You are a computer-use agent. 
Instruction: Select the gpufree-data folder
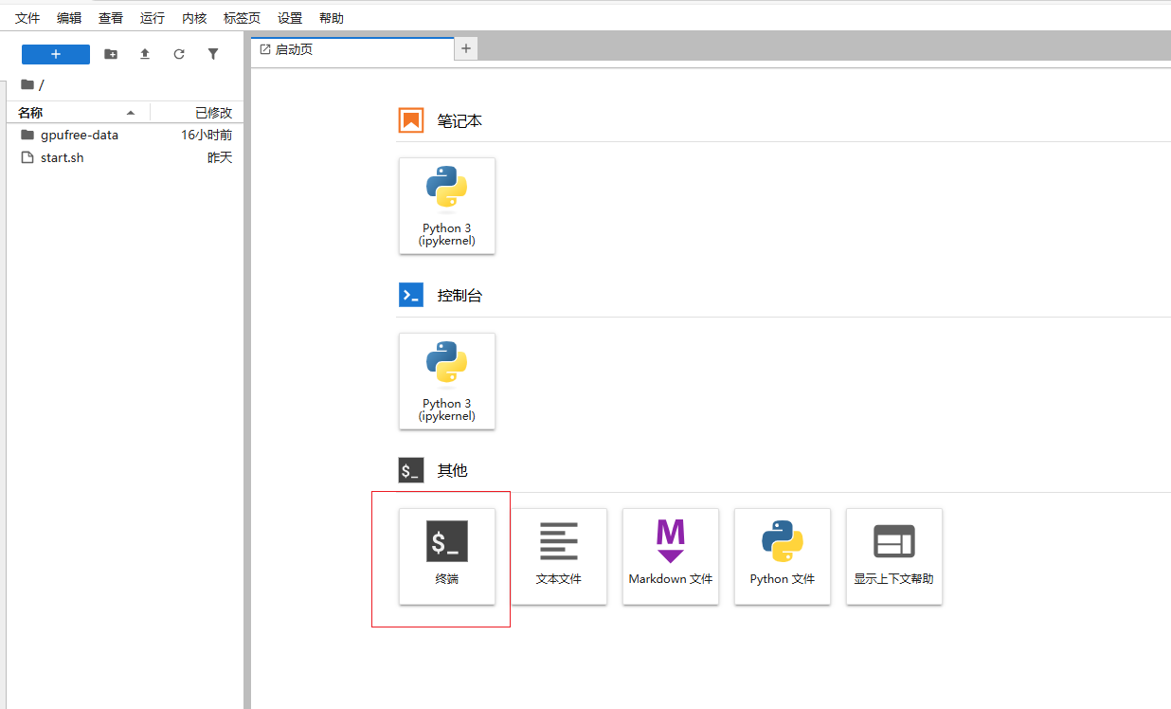point(125,135)
